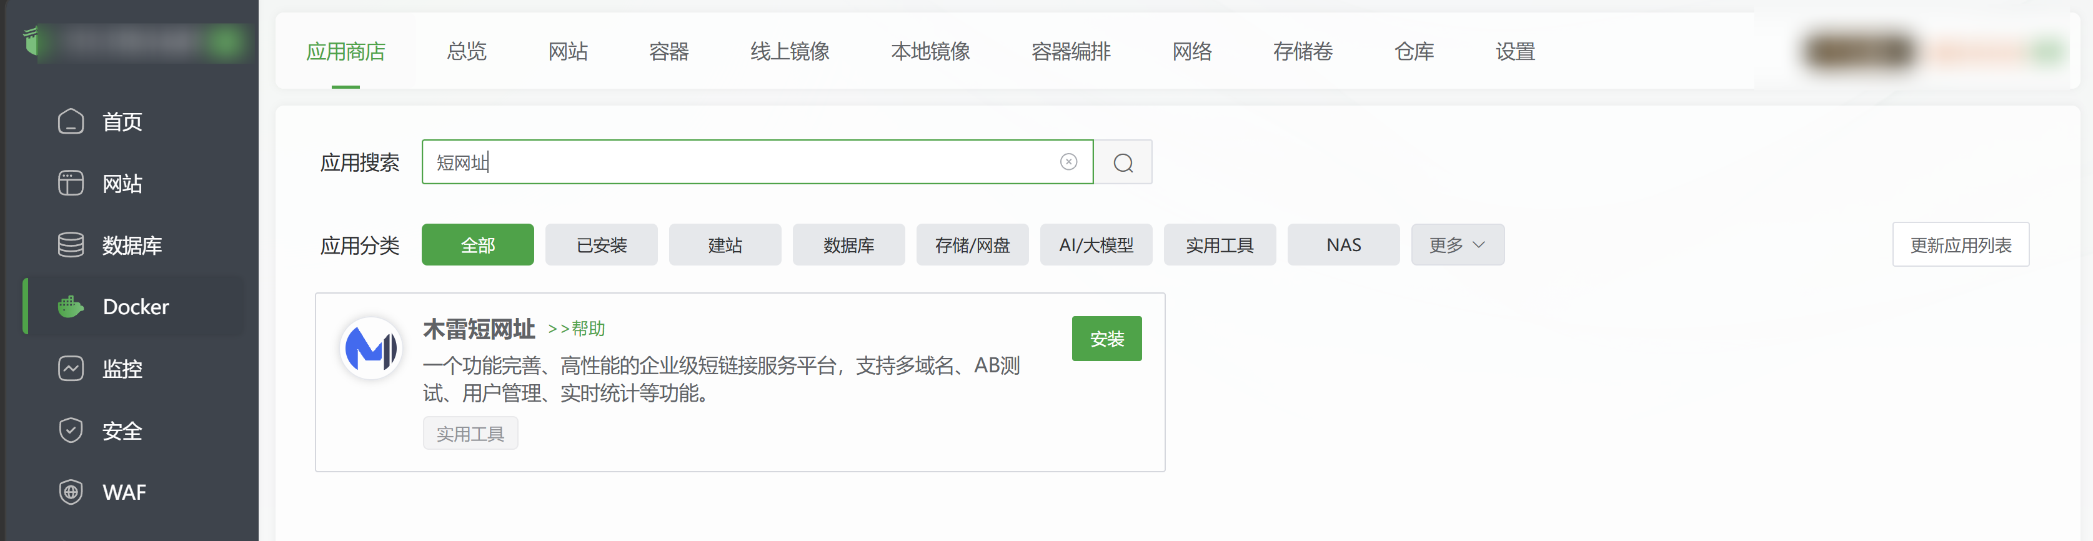This screenshot has width=2093, height=541.
Task: Select the 数据库 category filter button
Action: click(848, 244)
